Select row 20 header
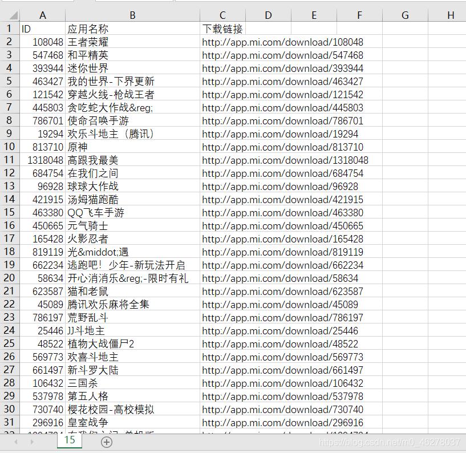Viewport: 466px width, 453px height. (10, 278)
